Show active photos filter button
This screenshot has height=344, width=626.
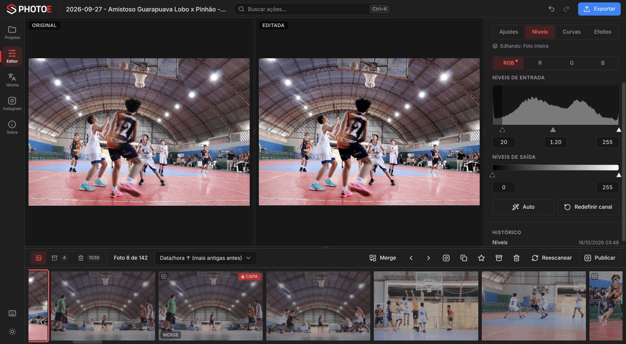pos(39,258)
